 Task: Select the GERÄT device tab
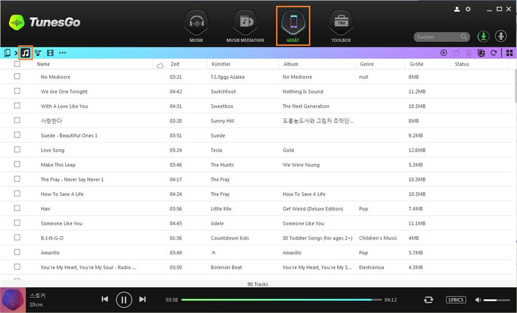(x=293, y=26)
